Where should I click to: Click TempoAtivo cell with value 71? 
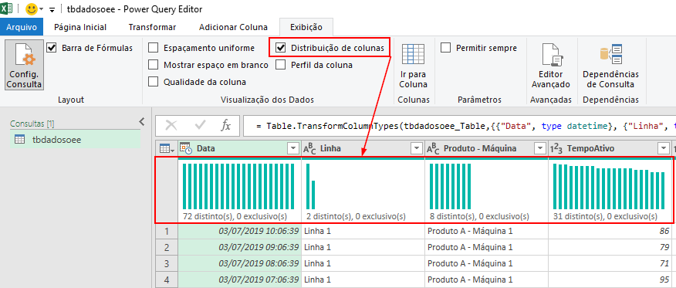tap(610, 263)
